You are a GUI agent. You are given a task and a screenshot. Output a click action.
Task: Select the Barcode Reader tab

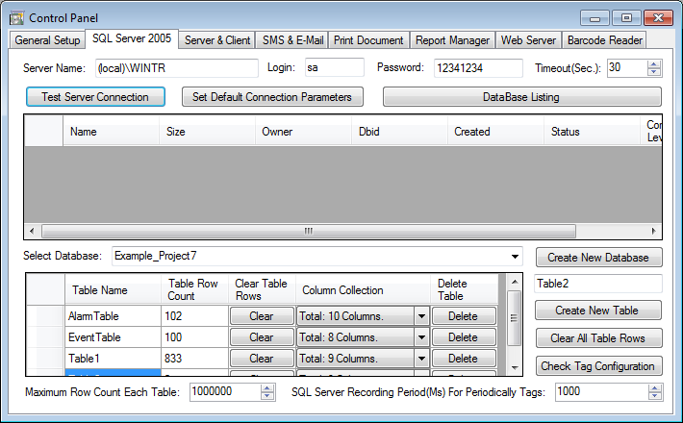(x=604, y=40)
